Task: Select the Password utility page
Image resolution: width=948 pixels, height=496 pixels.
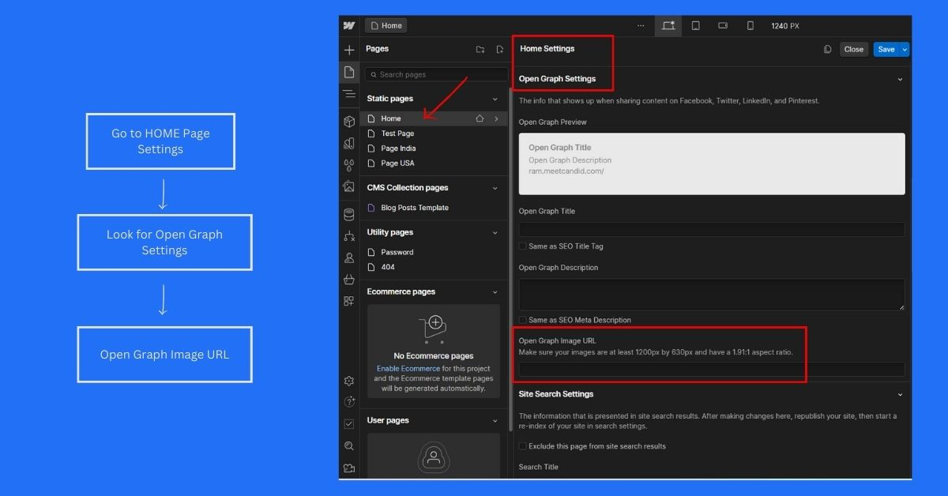Action: coord(434,252)
